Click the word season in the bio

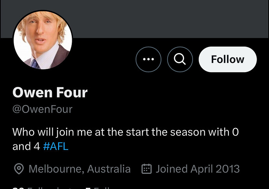[x=188, y=132]
